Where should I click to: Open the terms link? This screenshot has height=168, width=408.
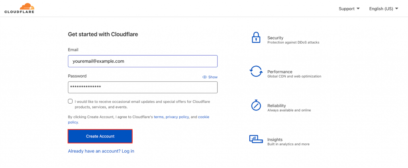159,117
